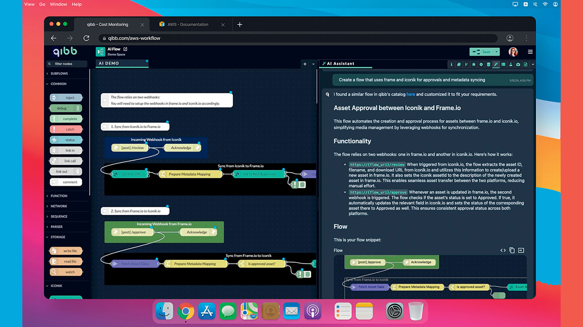Click the flask test icon in sidebar
Image resolution: width=583 pixels, height=327 pixels.
click(511, 64)
